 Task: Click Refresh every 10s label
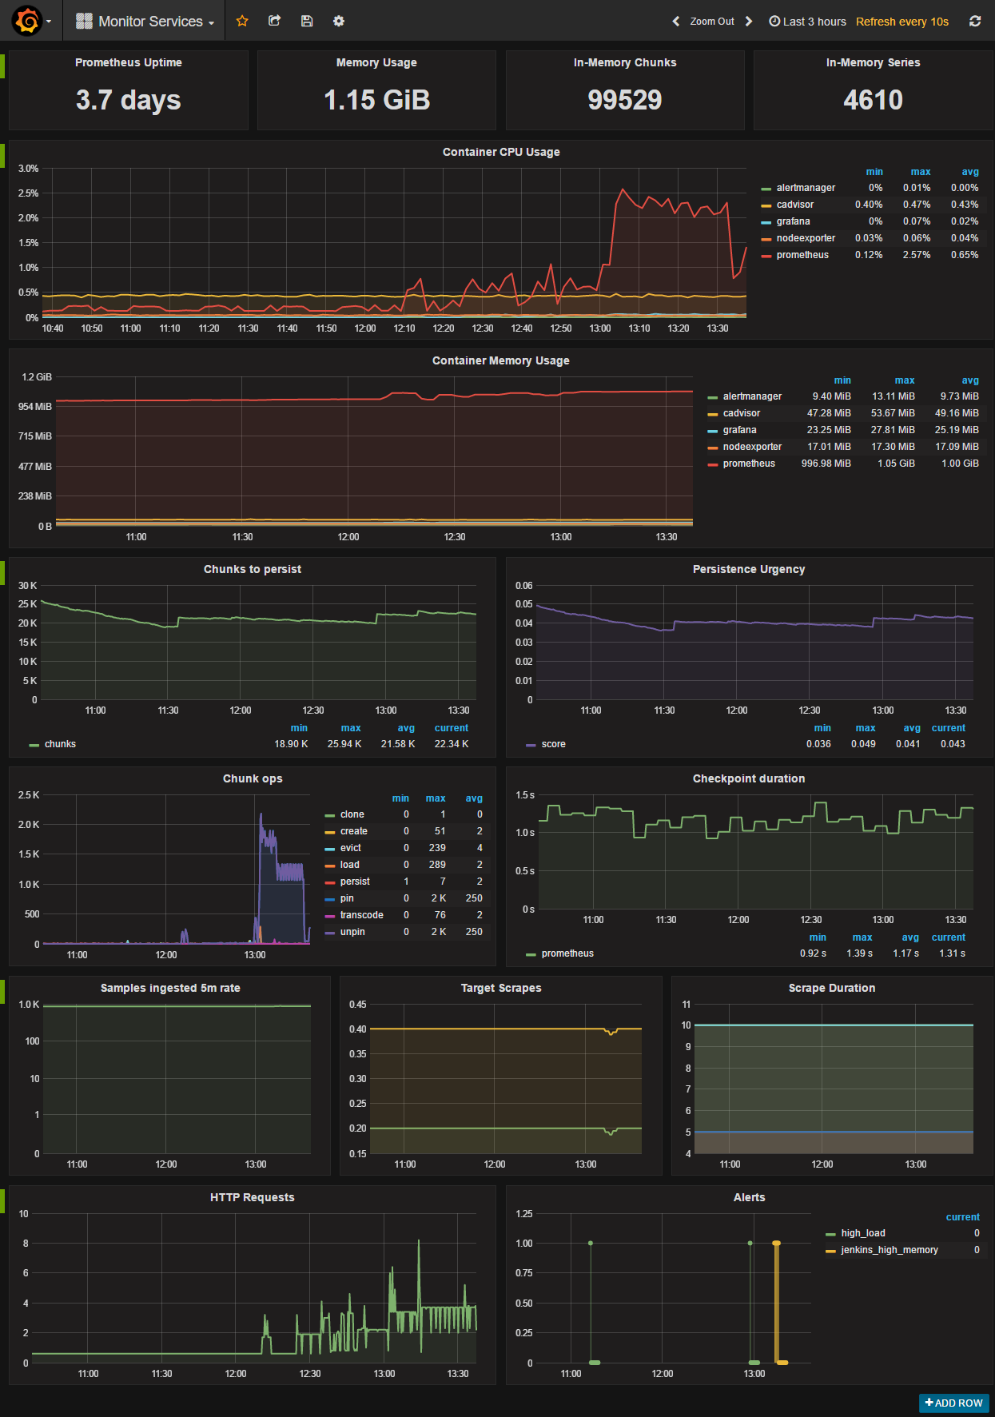tap(902, 22)
